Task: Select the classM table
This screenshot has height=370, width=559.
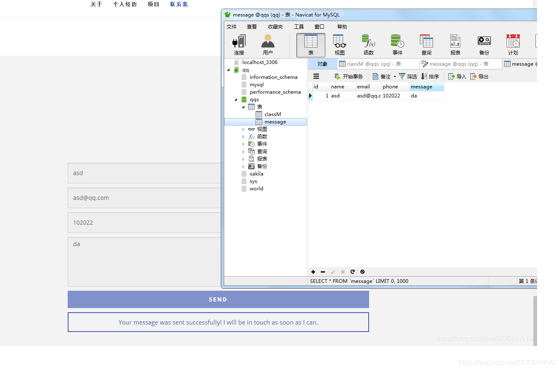Action: [272, 114]
